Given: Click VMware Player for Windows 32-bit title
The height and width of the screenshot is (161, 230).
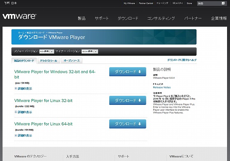Looking at the screenshot, I should (x=55, y=74).
